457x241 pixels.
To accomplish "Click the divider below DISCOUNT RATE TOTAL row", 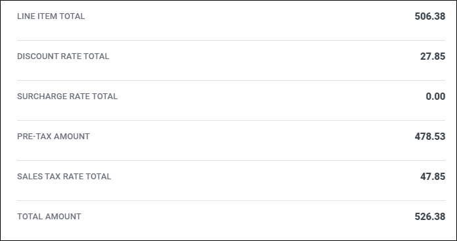I will click(x=231, y=80).
